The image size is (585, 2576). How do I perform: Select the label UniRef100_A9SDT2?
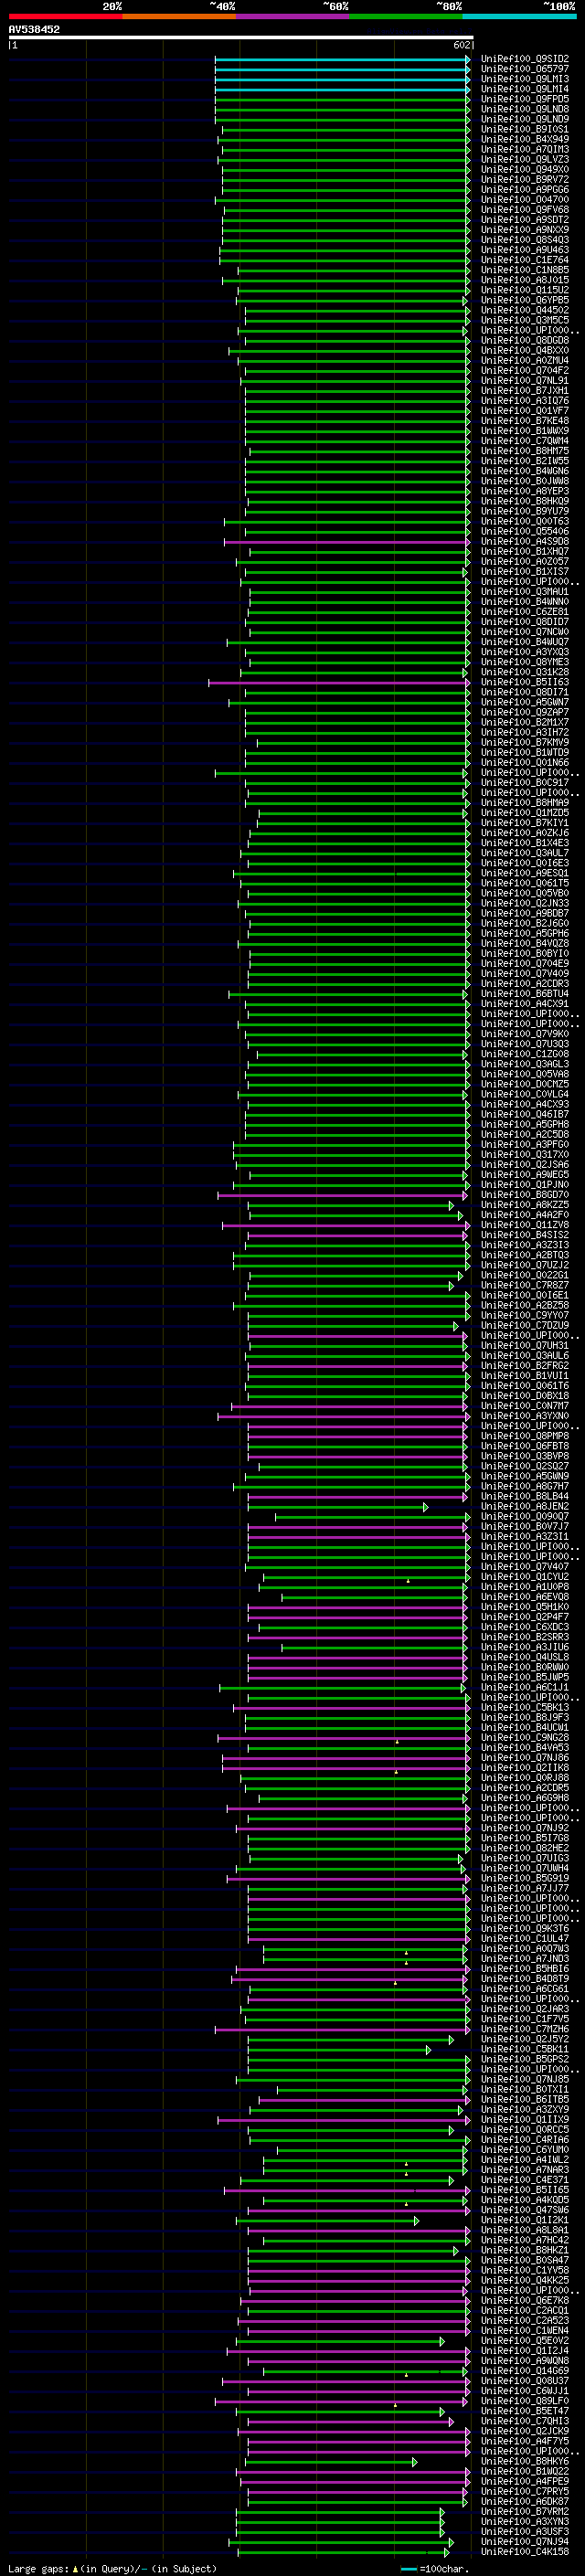(525, 220)
